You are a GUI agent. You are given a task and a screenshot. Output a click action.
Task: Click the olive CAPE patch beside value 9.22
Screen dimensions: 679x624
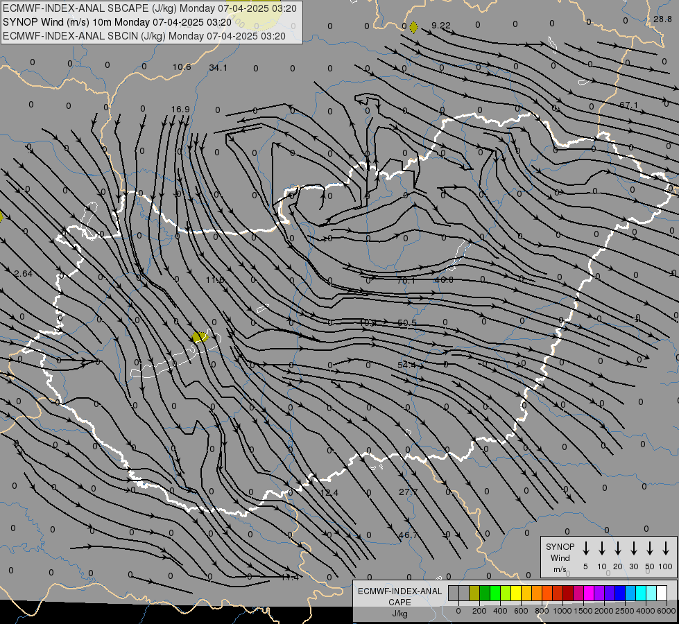click(x=413, y=27)
